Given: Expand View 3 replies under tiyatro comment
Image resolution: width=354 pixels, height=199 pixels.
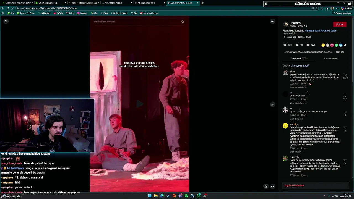Looking at the screenshot, I should [x=297, y=119].
